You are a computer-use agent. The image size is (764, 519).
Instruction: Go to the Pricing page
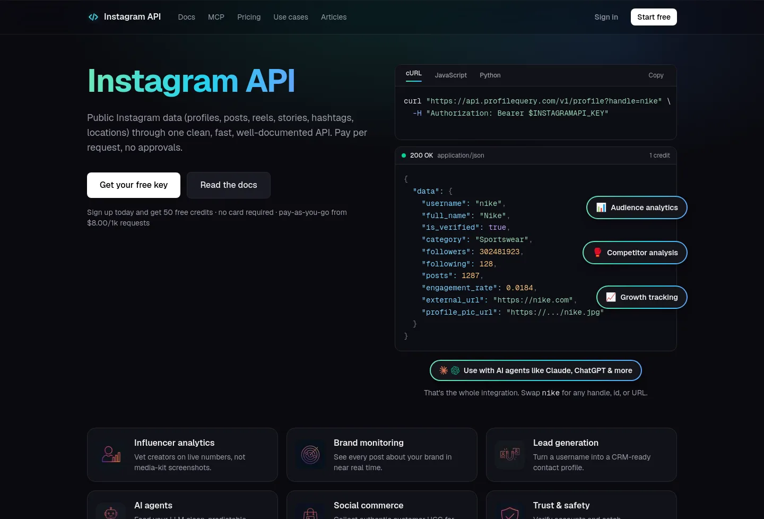pyautogui.click(x=249, y=17)
